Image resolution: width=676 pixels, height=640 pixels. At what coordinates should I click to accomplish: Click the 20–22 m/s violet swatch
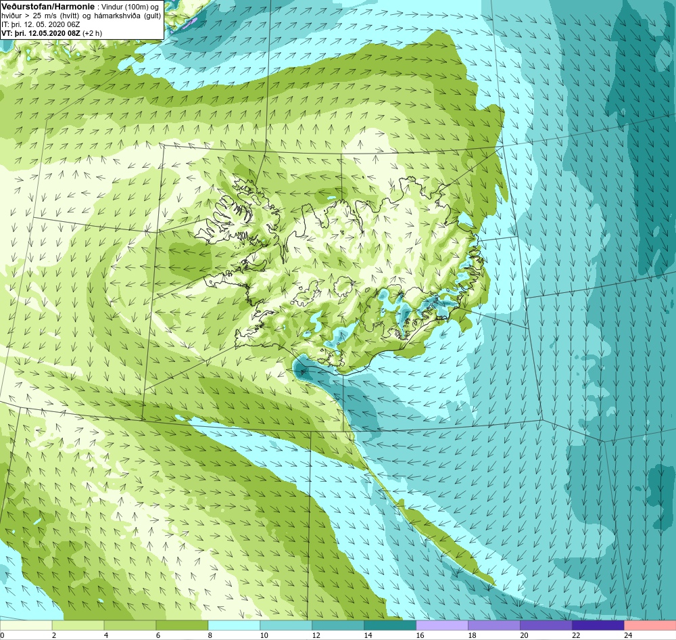pos(546,625)
